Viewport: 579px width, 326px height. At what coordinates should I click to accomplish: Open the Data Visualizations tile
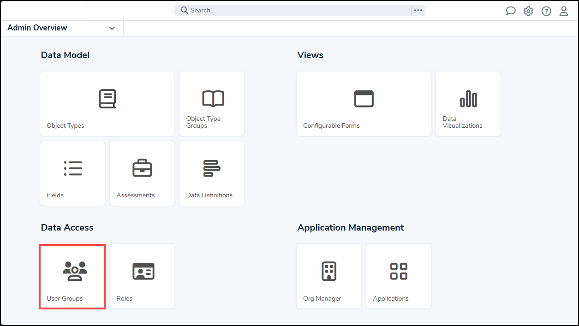coord(468,104)
